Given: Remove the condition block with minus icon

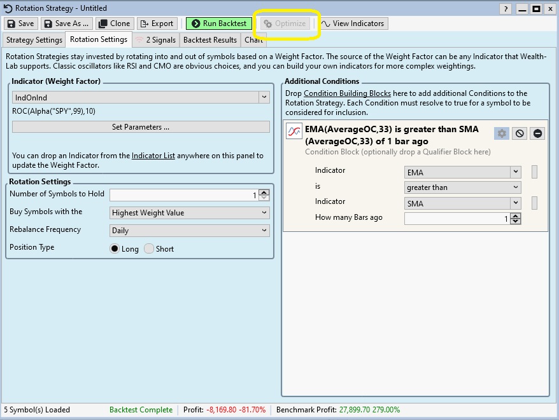Looking at the screenshot, I should (537, 133).
